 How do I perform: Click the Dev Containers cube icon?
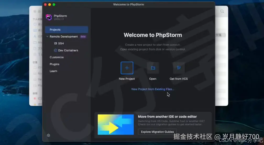coord(56,50)
